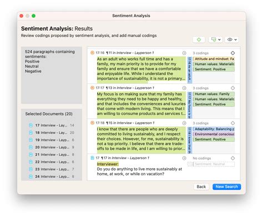This screenshot has height=217, width=263.
Task: Click Human values: Materialis tag in paragraph 13
Action: click(214, 99)
